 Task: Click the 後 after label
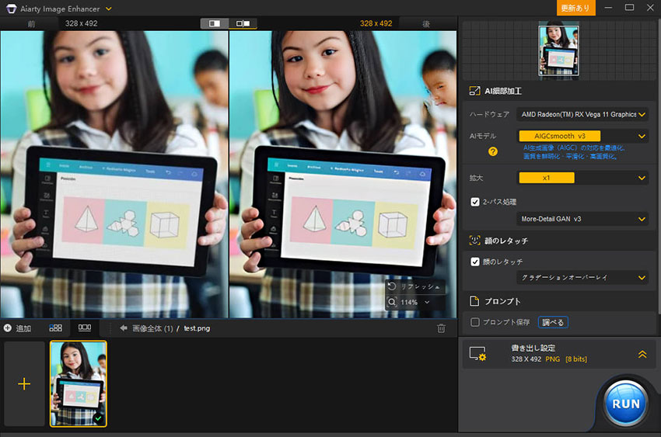pyautogui.click(x=426, y=24)
